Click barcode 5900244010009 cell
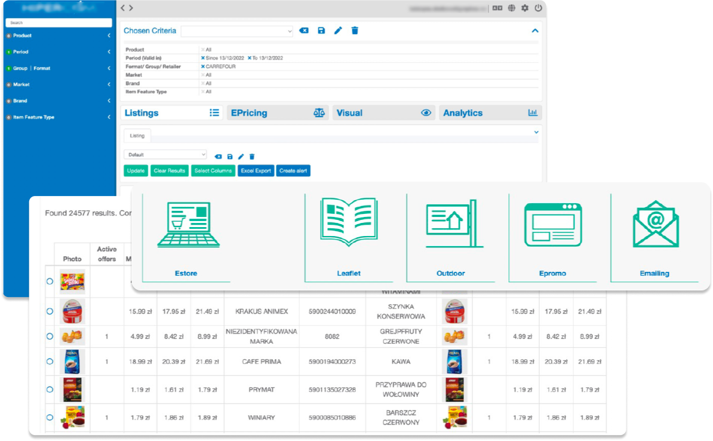Screen dimensions: 713x441 332,311
